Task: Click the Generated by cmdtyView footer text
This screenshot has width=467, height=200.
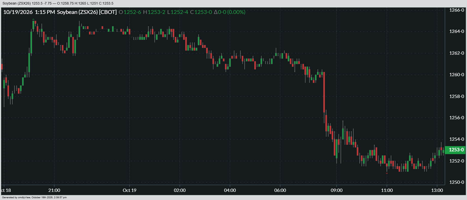Action: (x=34, y=197)
